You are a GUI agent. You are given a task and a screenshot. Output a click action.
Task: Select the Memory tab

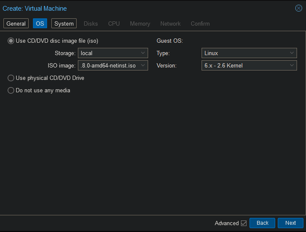tap(140, 23)
